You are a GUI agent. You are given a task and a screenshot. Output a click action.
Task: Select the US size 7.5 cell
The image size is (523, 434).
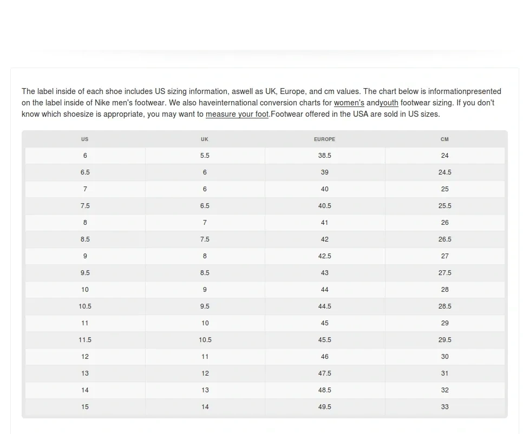pyautogui.click(x=85, y=206)
